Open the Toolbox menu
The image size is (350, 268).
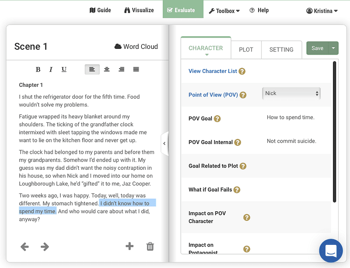pyautogui.click(x=224, y=10)
